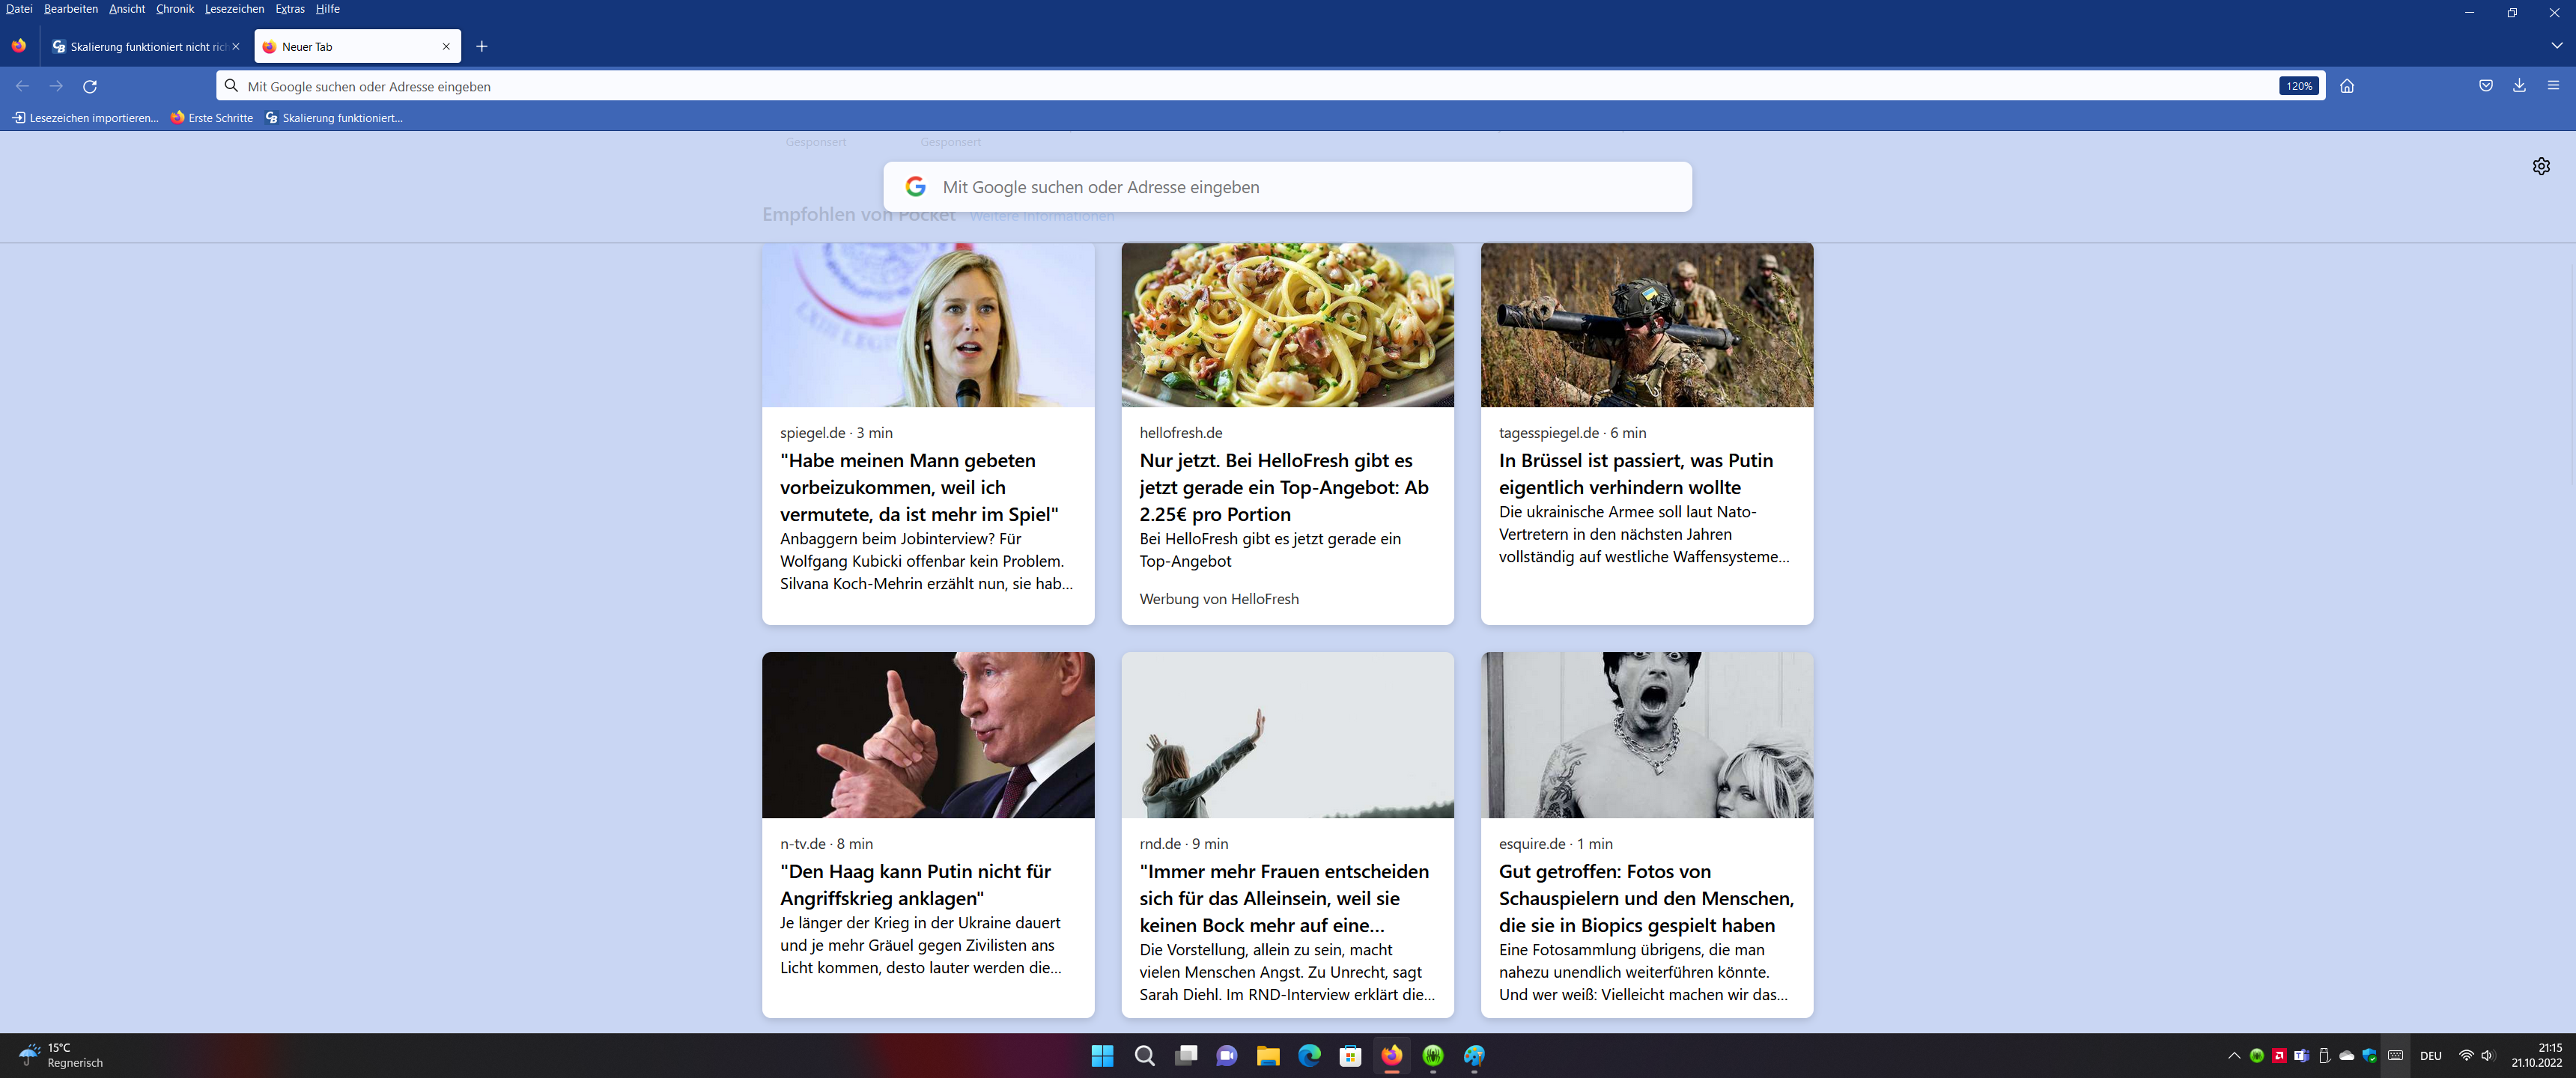
Task: Open the Firefox home page icon
Action: coord(2347,86)
